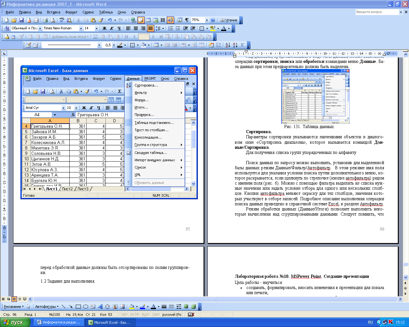Click the RU language indicator in tray
The width and height of the screenshot is (409, 327).
coord(370,322)
